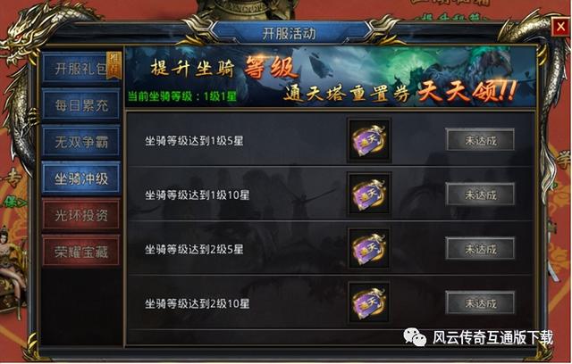
Task: Click 未达成 button for 1级10星 reward
Action: (480, 194)
